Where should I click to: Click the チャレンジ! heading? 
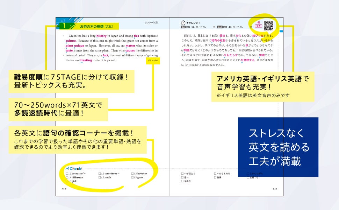click(x=193, y=23)
